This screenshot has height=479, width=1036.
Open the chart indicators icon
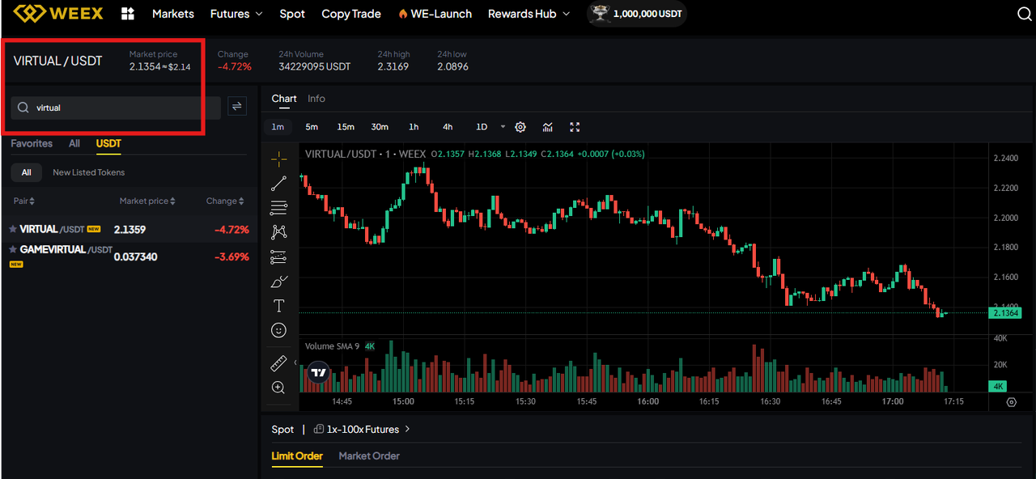point(548,127)
